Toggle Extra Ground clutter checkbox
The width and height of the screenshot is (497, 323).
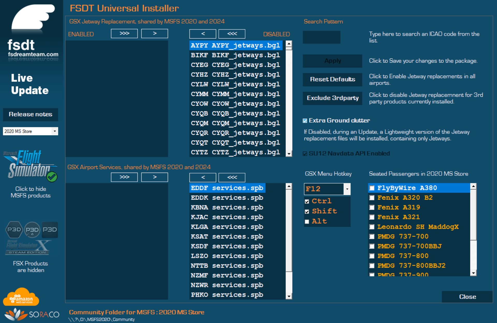305,121
